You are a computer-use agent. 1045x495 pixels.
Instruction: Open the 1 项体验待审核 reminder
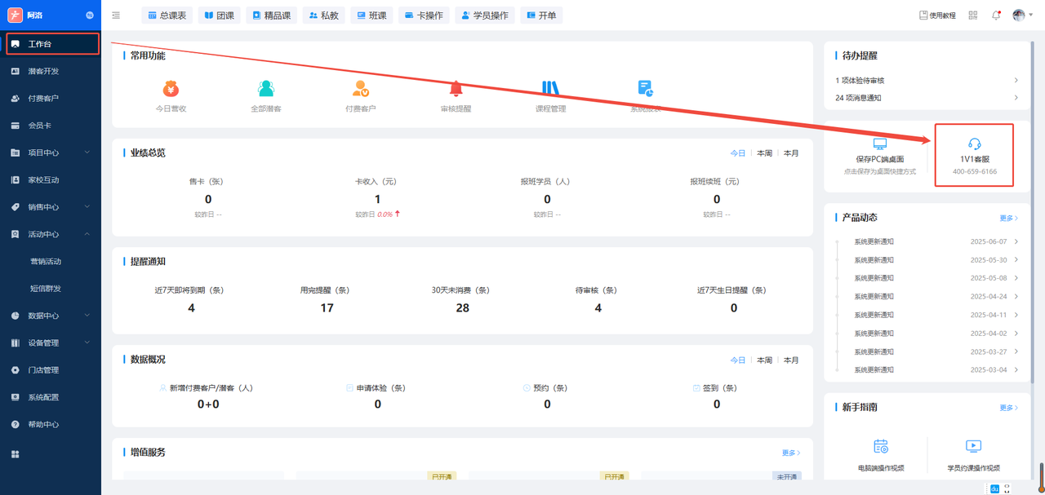pos(927,81)
